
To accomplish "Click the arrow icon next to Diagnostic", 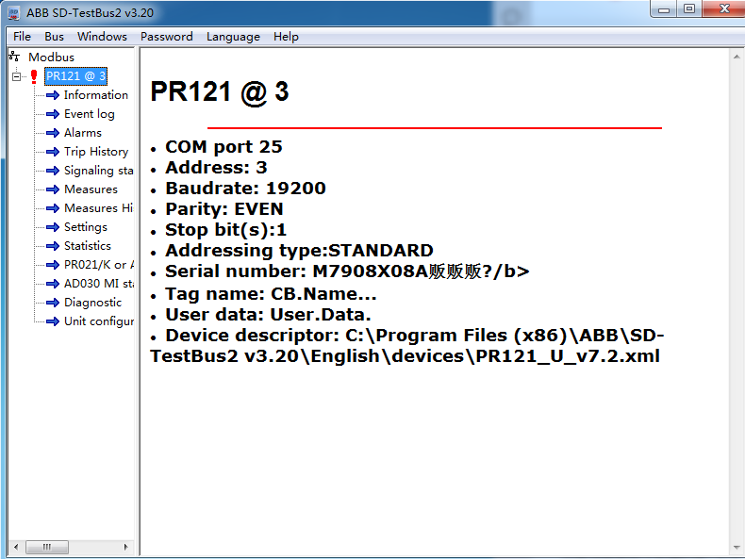I will [x=53, y=302].
